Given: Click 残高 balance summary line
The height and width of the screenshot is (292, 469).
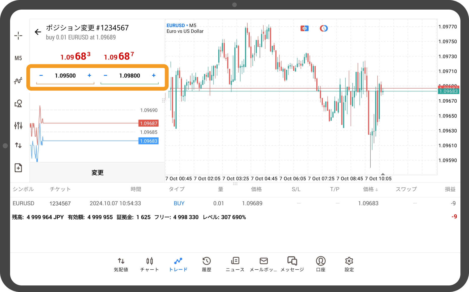Looking at the screenshot, I should [129, 217].
